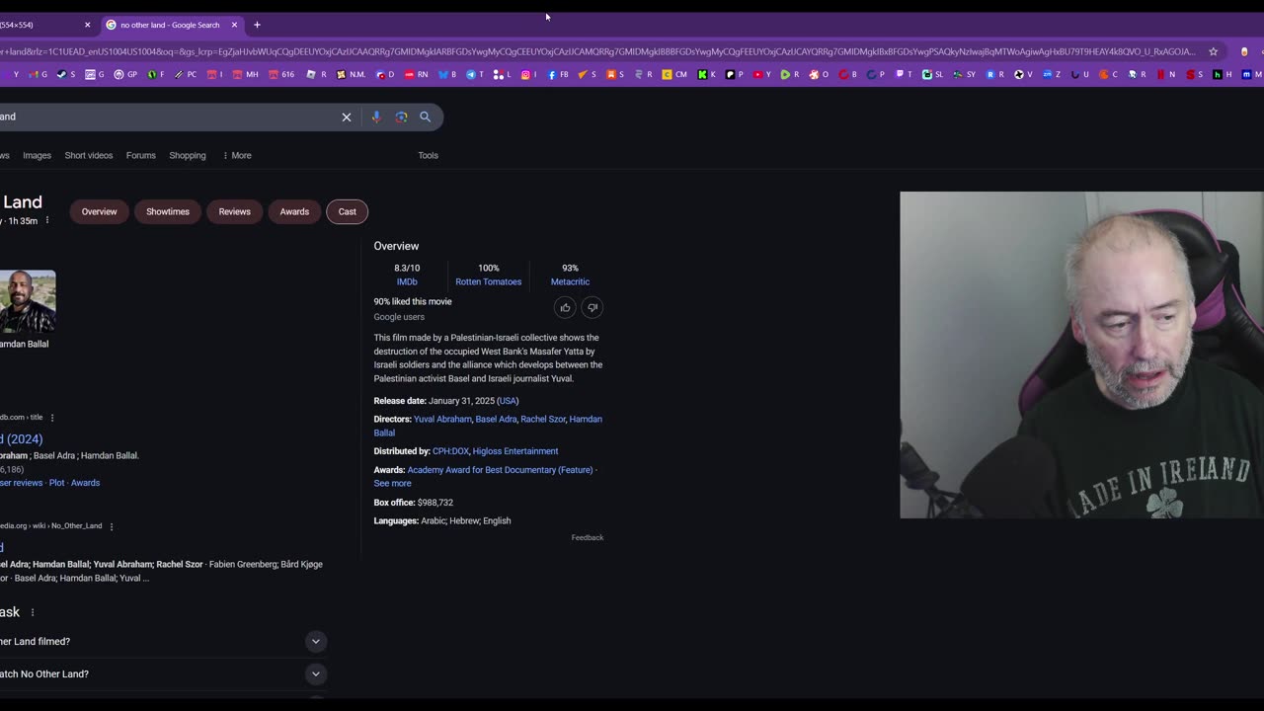Open search Tools
This screenshot has width=1264, height=711.
428,155
